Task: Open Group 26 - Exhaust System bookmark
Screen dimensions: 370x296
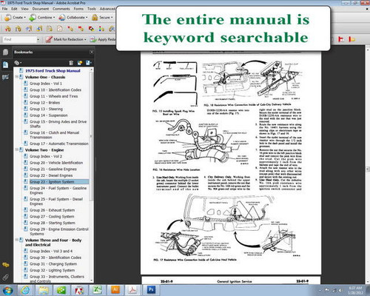Action: 53,210
